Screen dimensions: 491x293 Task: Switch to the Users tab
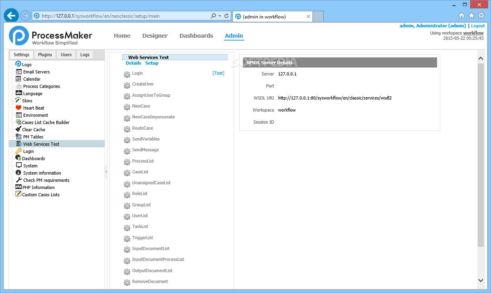click(66, 55)
